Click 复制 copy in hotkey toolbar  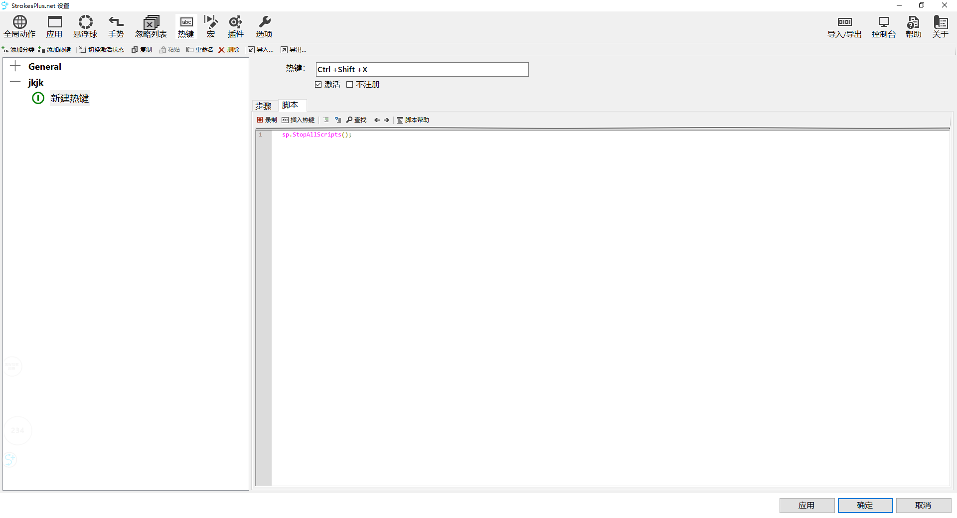[142, 50]
